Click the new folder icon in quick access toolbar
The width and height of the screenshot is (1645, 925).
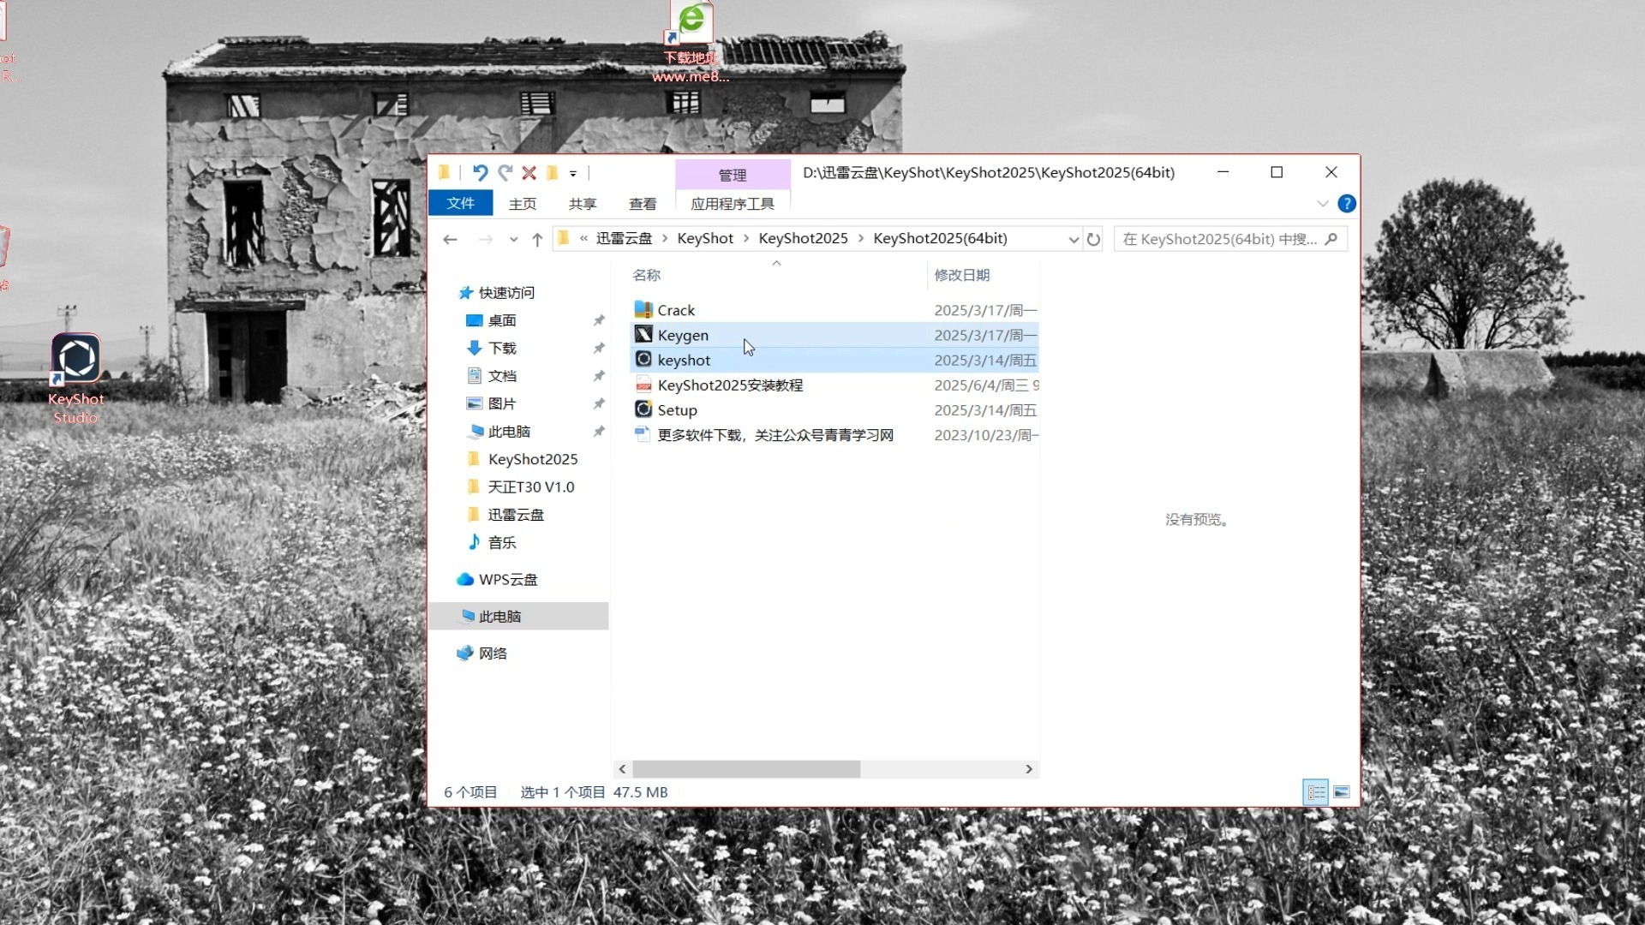pos(553,173)
